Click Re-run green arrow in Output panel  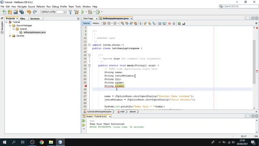coord(84,121)
